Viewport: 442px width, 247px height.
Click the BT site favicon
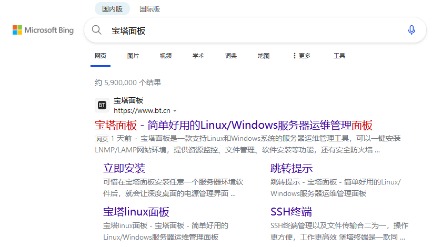(x=102, y=105)
